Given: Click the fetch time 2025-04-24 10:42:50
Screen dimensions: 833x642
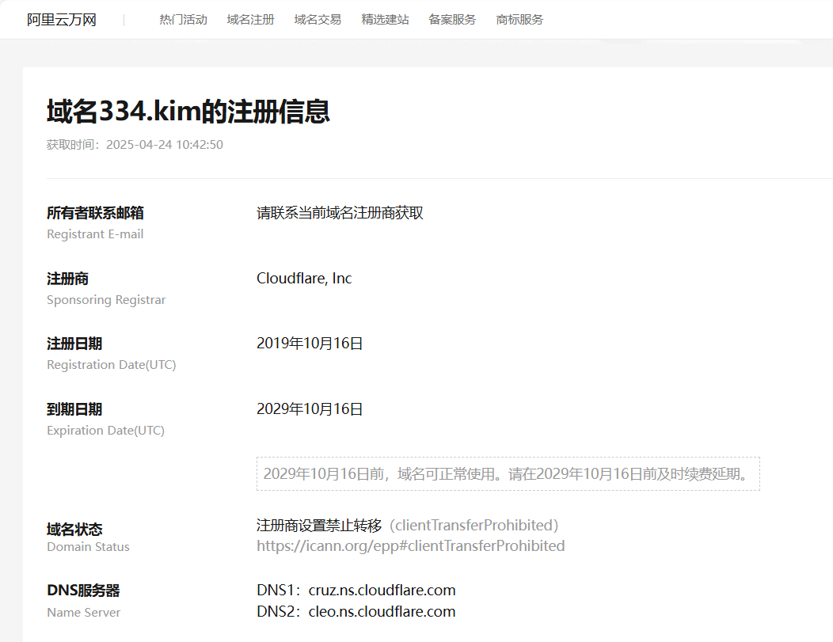Looking at the screenshot, I should pyautogui.click(x=165, y=144).
